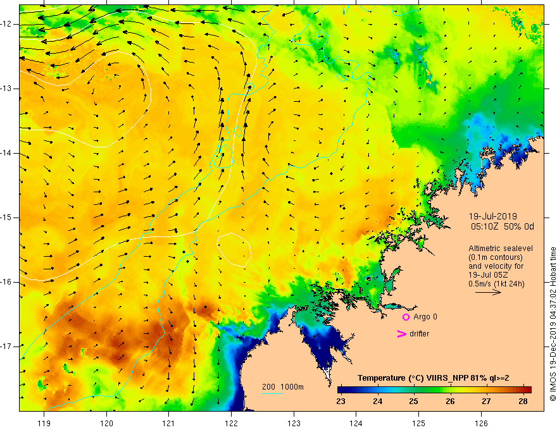Click the 'drifter' legend label
The width and height of the screenshot is (557, 430).
419,334
